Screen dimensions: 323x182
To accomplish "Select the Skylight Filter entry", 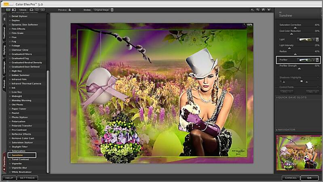I will [x=19, y=146].
